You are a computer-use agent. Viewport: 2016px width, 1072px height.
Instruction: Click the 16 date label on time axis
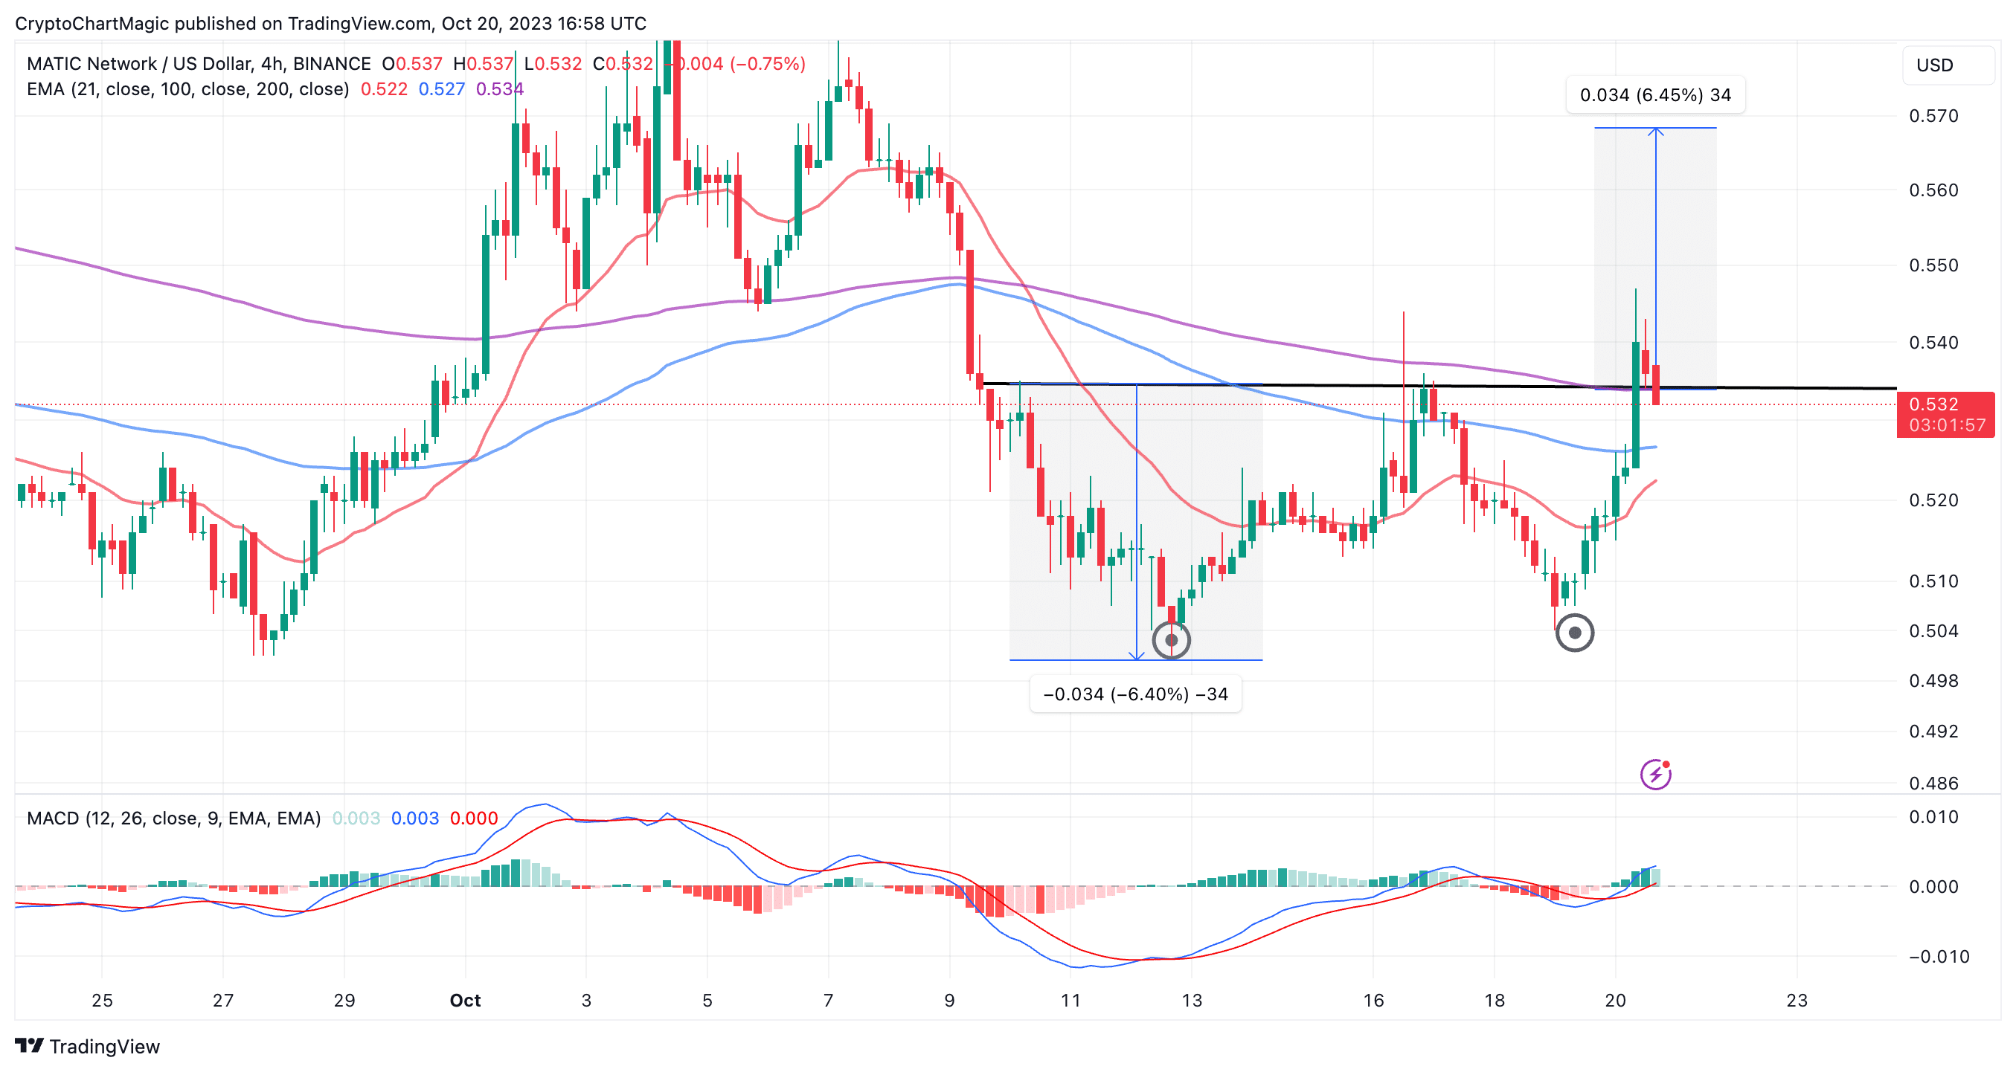click(x=1373, y=1000)
